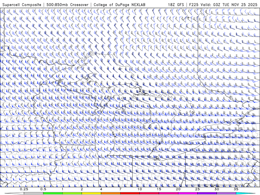The height and width of the screenshot is (195, 260).
Task: Click the '500:850mb Crossover' header label
Action: pos(68,5)
